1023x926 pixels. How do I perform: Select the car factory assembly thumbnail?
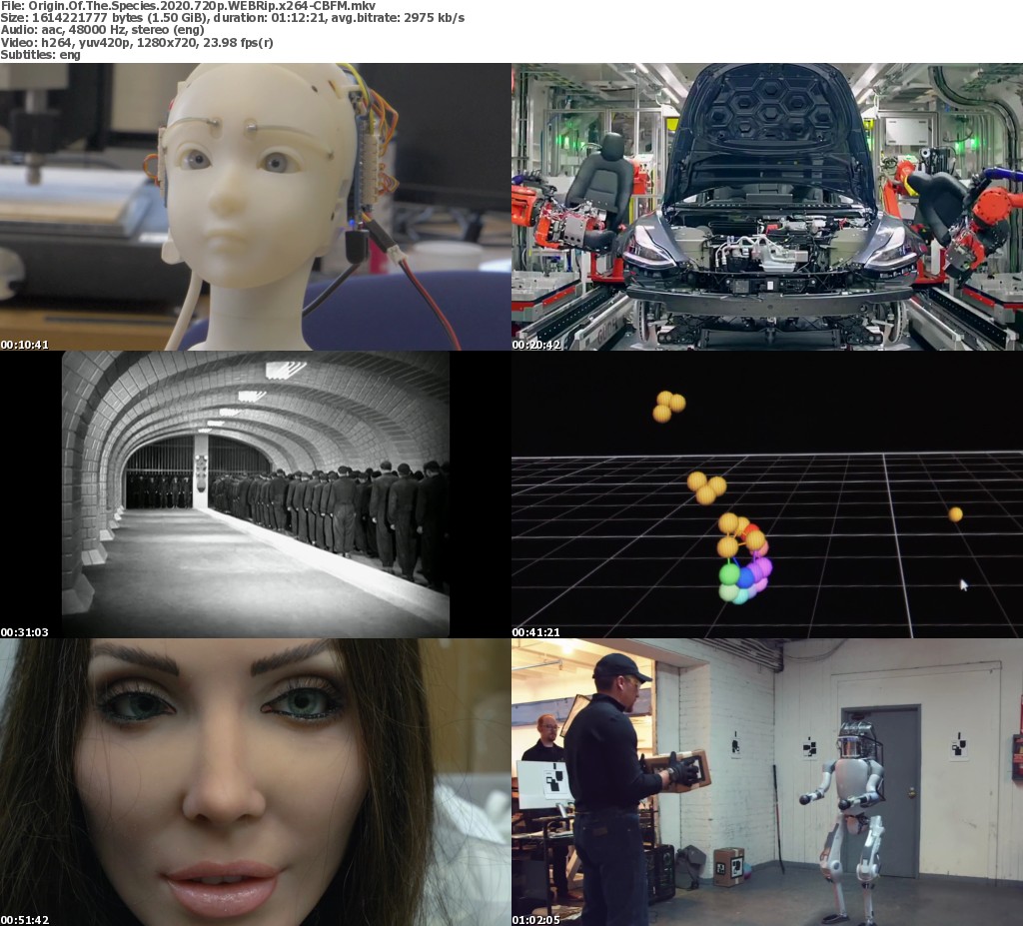(x=767, y=207)
